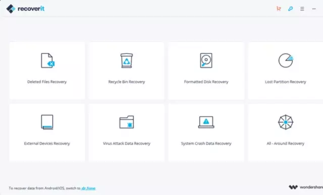Click the External Devices Recovery label
This screenshot has height=195, width=323.
click(47, 144)
